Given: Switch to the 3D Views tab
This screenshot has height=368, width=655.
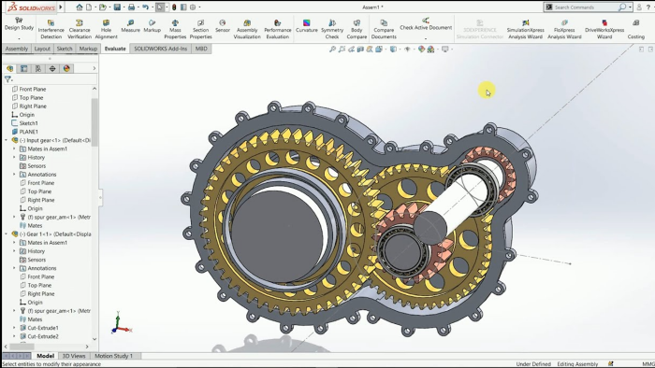Looking at the screenshot, I should pyautogui.click(x=74, y=356).
